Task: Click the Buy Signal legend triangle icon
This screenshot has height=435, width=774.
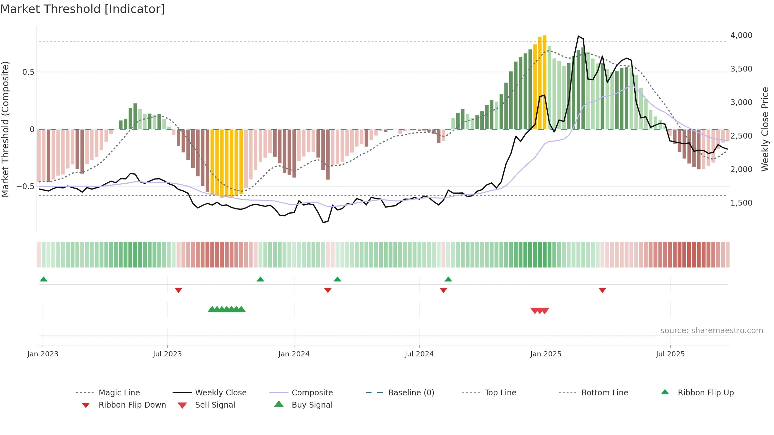Action: pyautogui.click(x=279, y=404)
